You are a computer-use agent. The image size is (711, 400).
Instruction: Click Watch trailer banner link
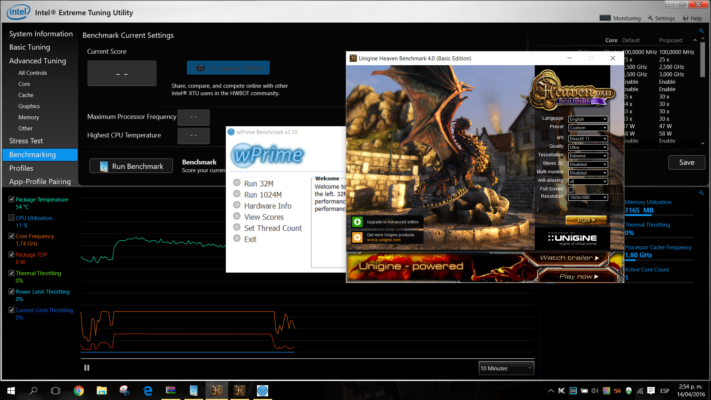coord(569,258)
